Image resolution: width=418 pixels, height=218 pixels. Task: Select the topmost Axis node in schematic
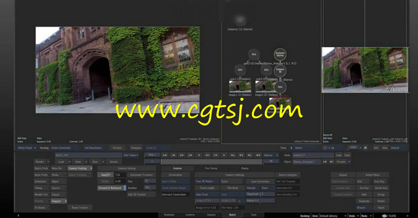tap(254, 54)
